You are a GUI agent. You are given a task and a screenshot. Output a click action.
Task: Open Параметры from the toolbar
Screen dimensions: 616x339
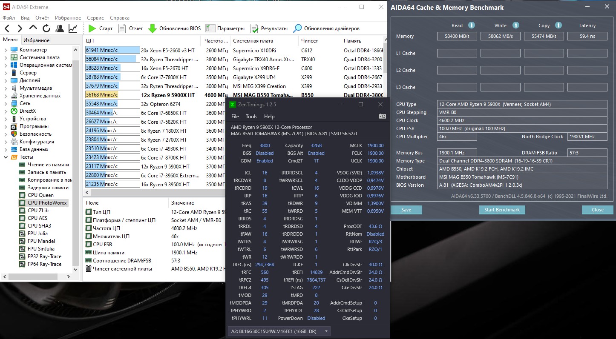tap(225, 28)
